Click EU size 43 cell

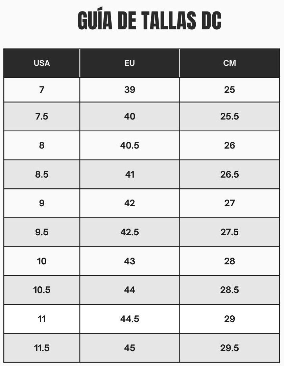[129, 261]
